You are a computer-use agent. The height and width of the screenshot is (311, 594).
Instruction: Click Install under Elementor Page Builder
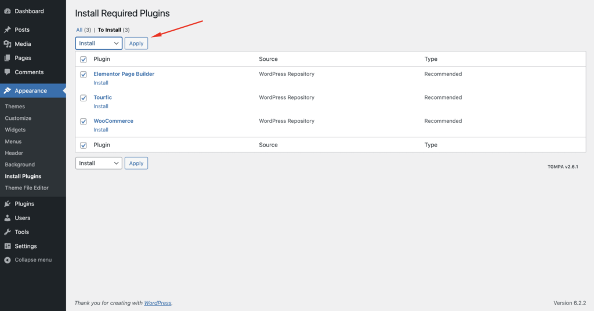[101, 83]
